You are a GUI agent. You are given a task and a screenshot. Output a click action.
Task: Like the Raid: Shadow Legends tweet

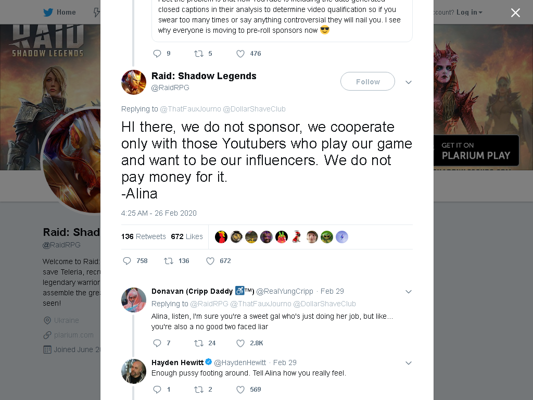210,261
